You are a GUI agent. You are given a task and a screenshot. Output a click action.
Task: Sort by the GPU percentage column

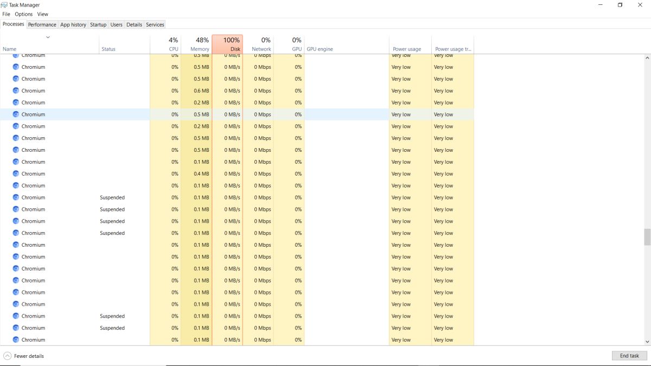pos(289,44)
